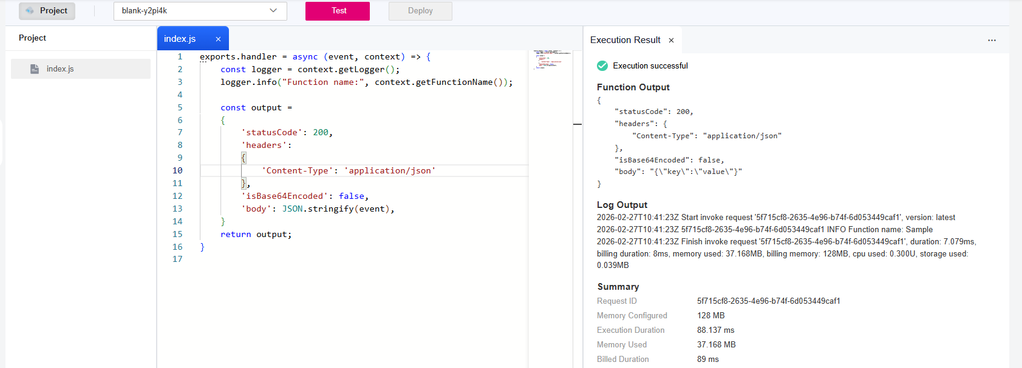This screenshot has width=1022, height=368.
Task: Open index.js in the project tree
Action: 60,69
